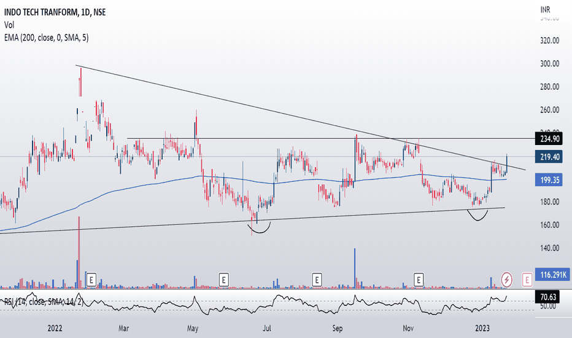572x338 pixels.
Task: Click the 260.00 price scale tick
Action: tap(550, 109)
